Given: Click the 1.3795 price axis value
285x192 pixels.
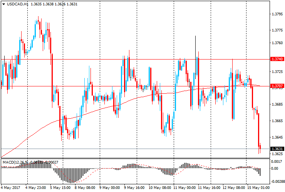Looking at the screenshot, I should coord(277,14).
